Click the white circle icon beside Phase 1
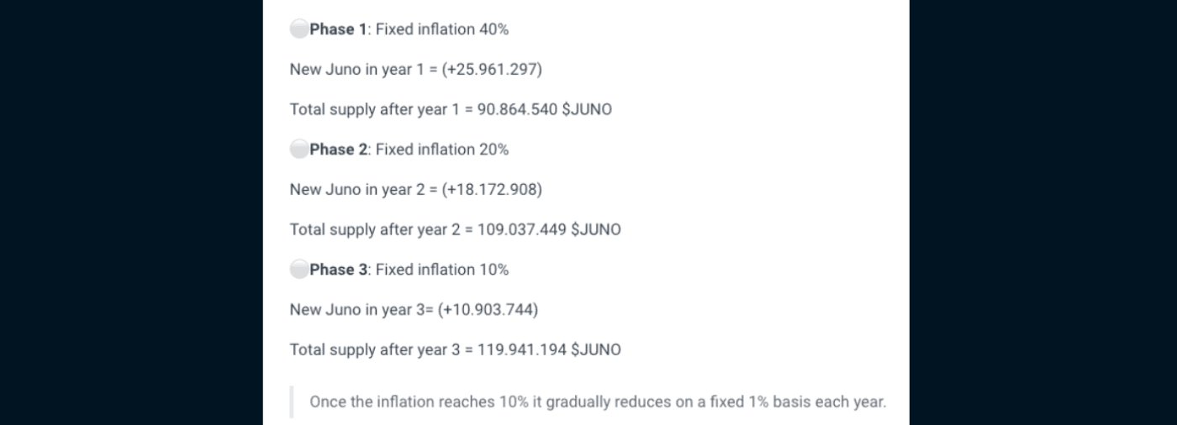This screenshot has width=1177, height=425. click(x=299, y=29)
